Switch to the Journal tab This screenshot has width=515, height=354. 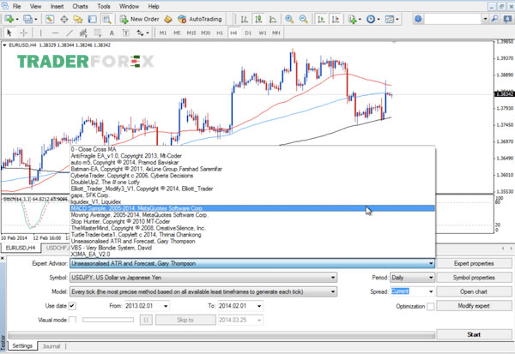pyautogui.click(x=51, y=346)
